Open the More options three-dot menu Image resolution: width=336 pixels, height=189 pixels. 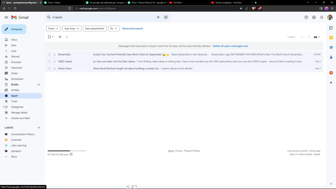click(x=67, y=37)
